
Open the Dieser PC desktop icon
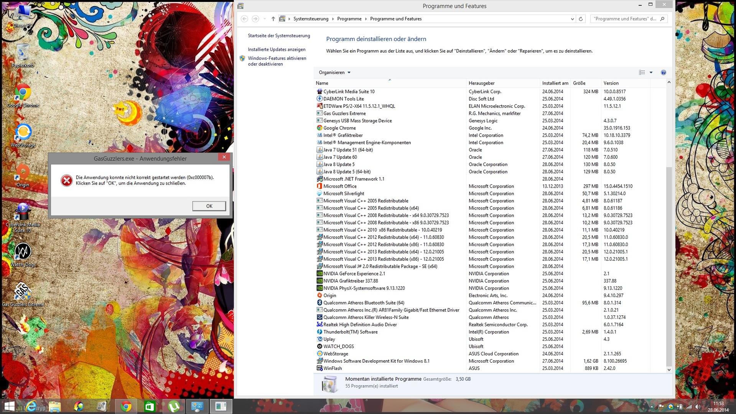pyautogui.click(x=23, y=15)
